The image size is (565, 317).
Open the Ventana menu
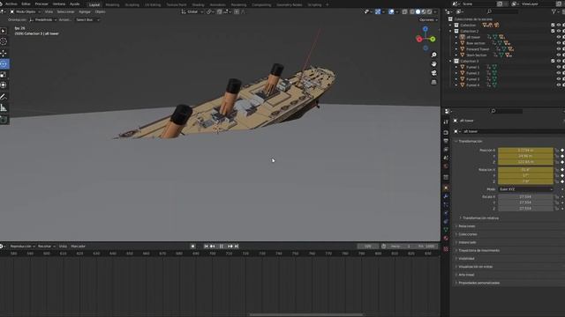59,4
